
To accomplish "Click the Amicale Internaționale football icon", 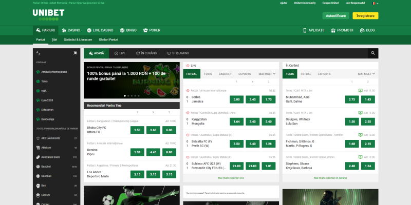I will (38, 72).
